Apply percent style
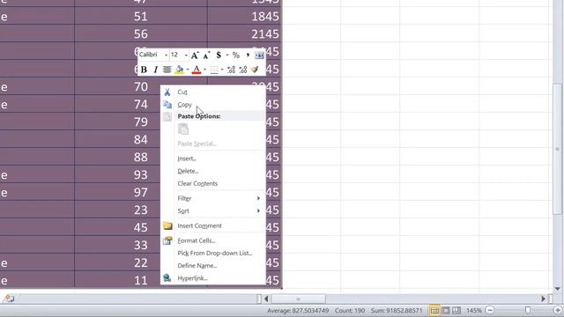 235,55
